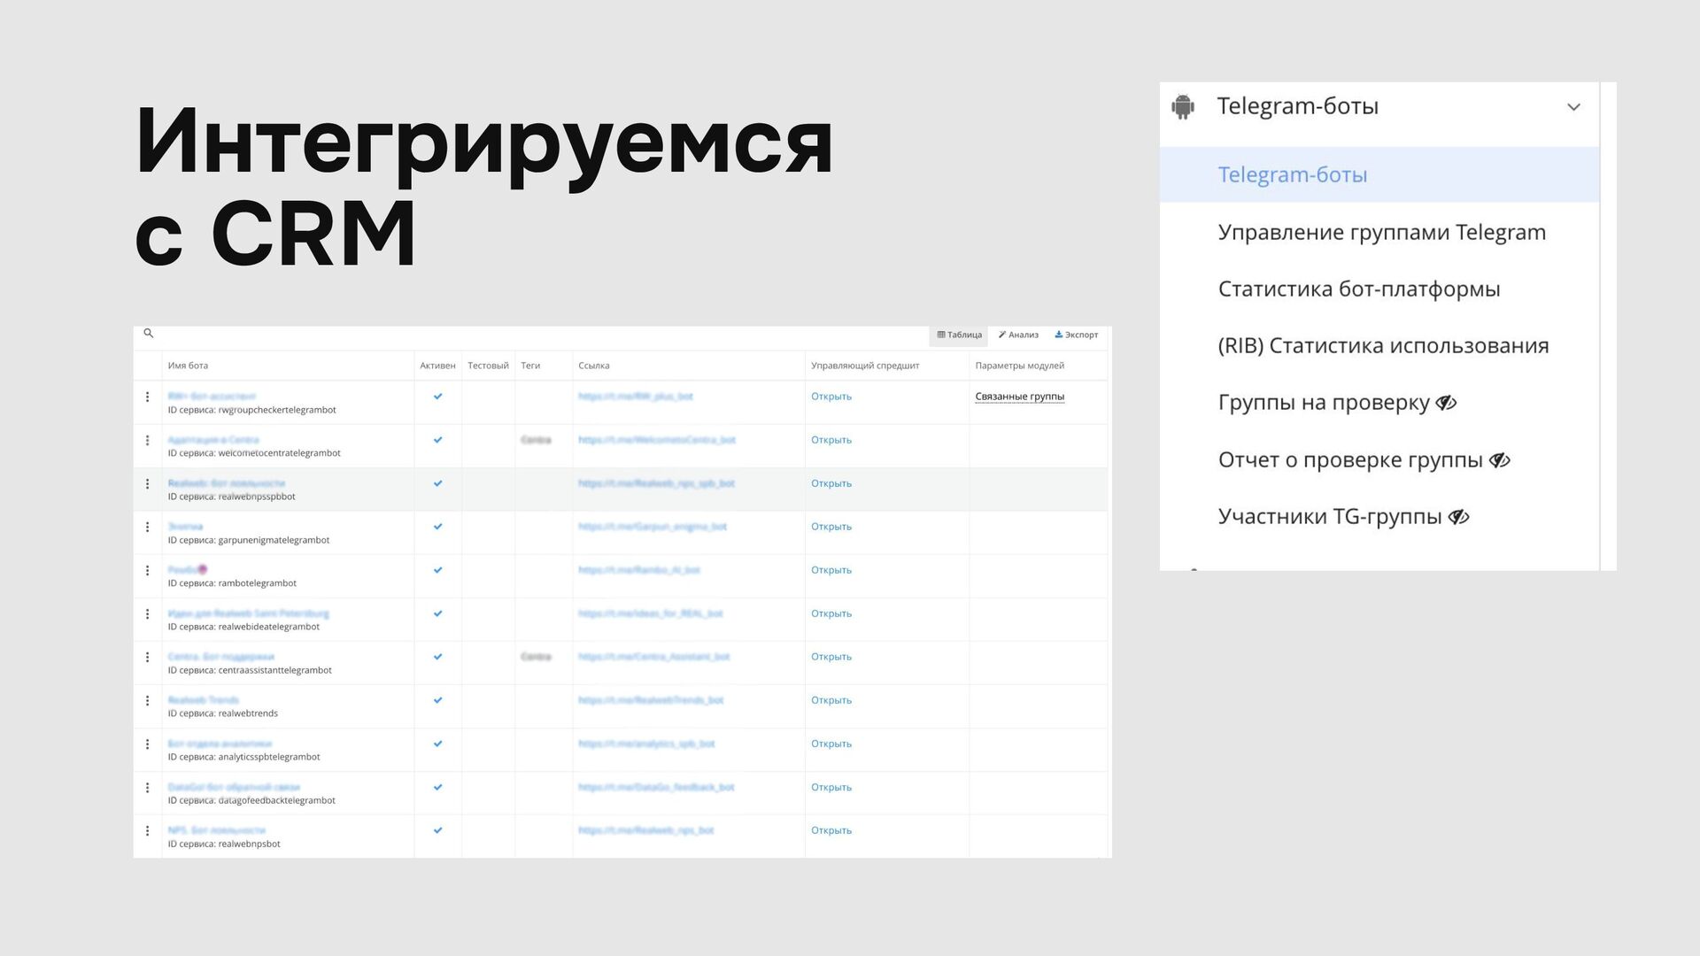This screenshot has width=1700, height=956.
Task: Open row menu for centraassistanttelegrambot
Action: tap(147, 658)
